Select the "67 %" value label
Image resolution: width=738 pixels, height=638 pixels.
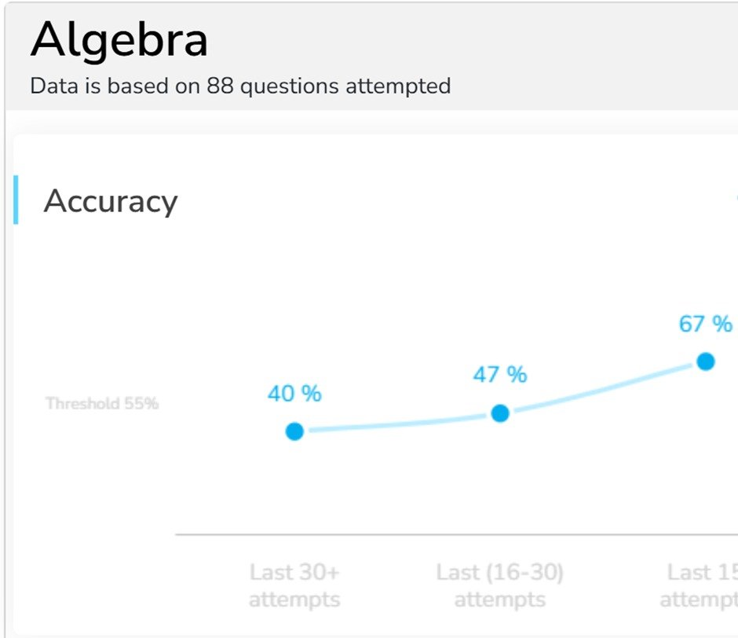(x=706, y=324)
